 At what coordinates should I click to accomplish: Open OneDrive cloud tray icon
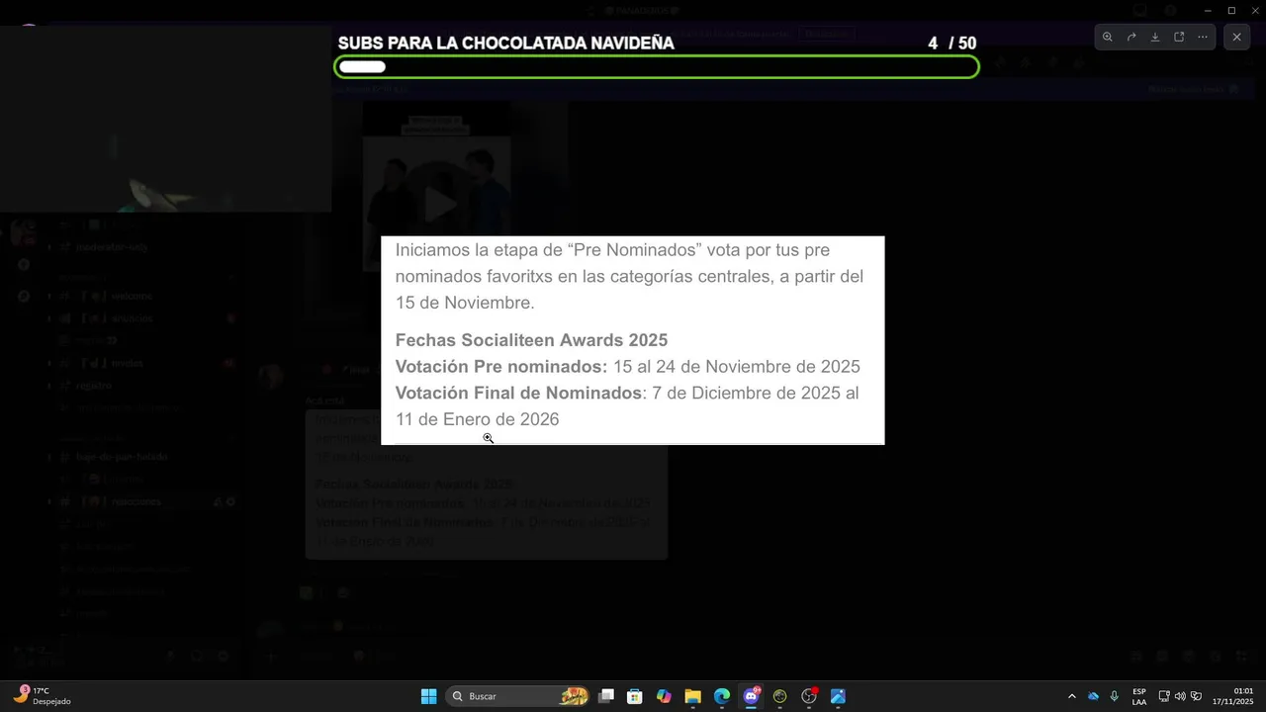pos(1093,696)
